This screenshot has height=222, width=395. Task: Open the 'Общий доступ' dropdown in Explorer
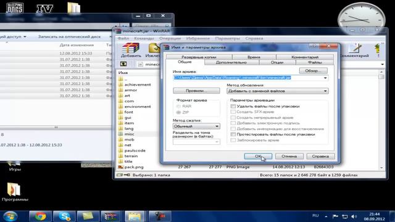point(13,37)
